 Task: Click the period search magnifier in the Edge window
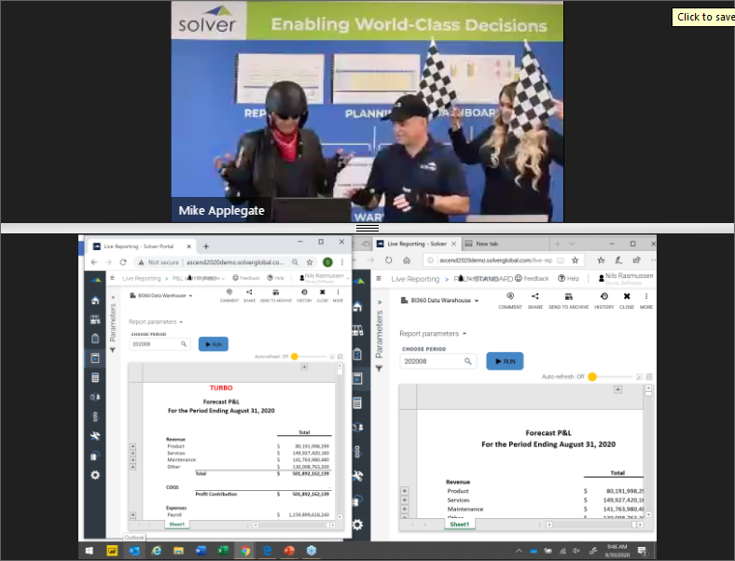(468, 361)
